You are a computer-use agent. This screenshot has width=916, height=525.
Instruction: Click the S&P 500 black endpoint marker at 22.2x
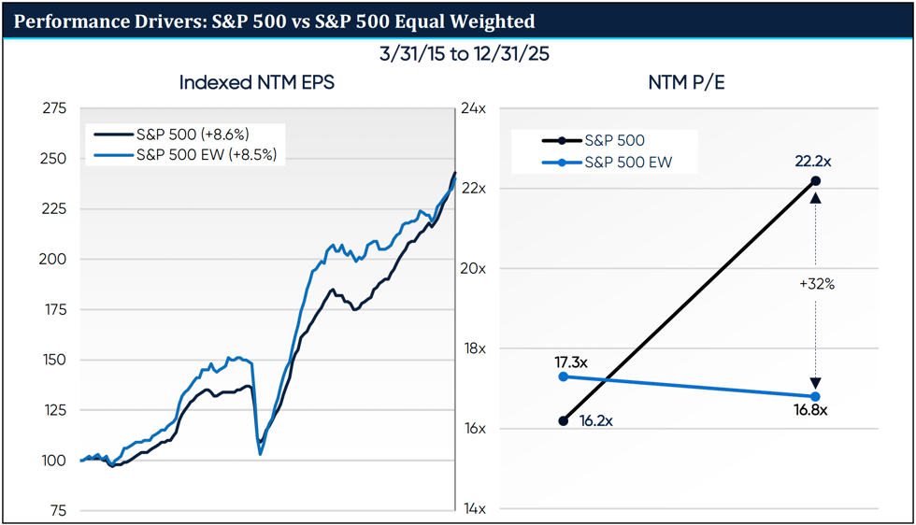point(815,181)
